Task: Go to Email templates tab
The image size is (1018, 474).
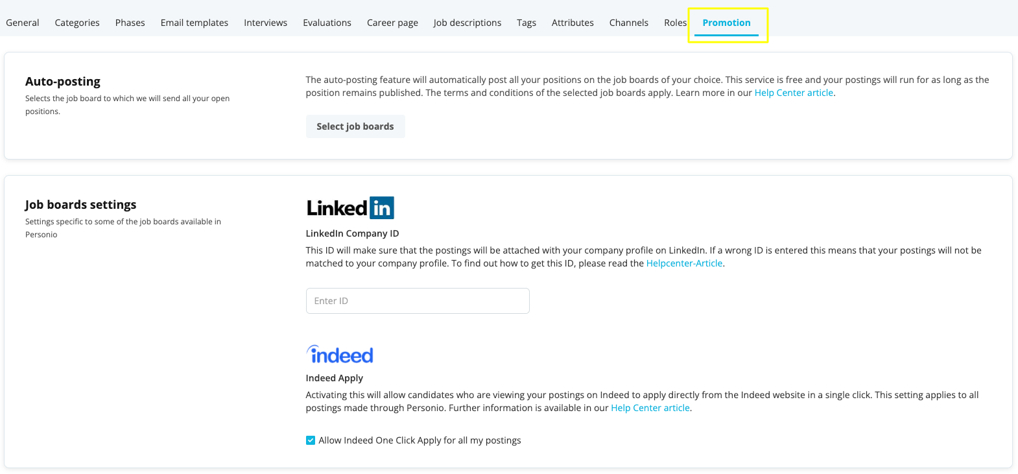Action: click(x=195, y=23)
